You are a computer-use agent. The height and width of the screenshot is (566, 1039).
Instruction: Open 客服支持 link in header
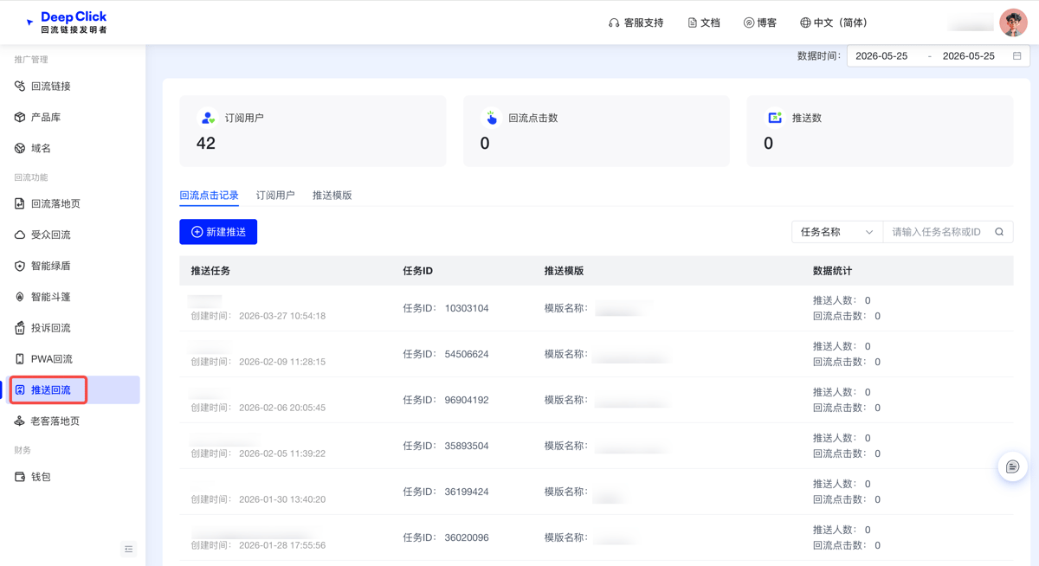[x=636, y=23]
